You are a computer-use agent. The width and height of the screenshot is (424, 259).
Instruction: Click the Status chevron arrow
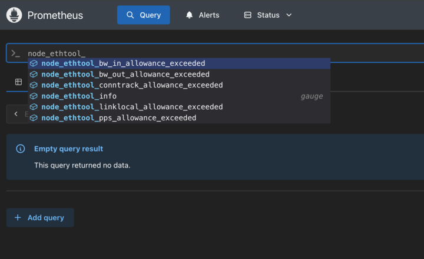[x=289, y=15]
